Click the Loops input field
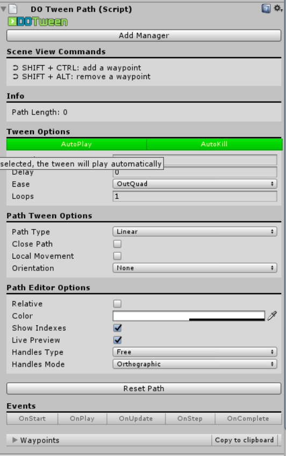286x456 pixels. (x=195, y=196)
